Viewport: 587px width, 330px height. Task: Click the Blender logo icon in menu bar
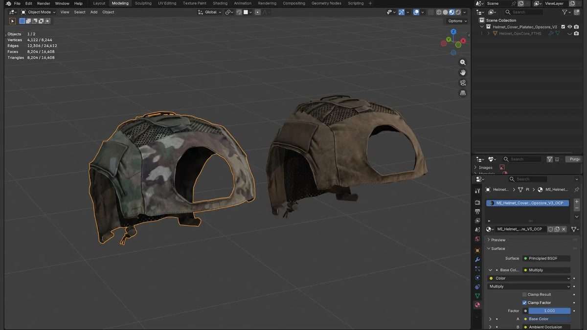pos(8,3)
